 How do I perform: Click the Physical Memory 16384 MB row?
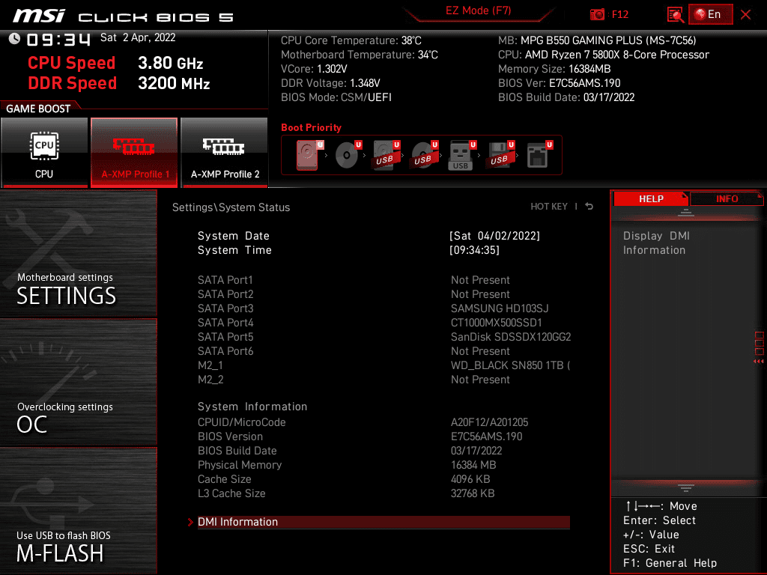coord(383,465)
